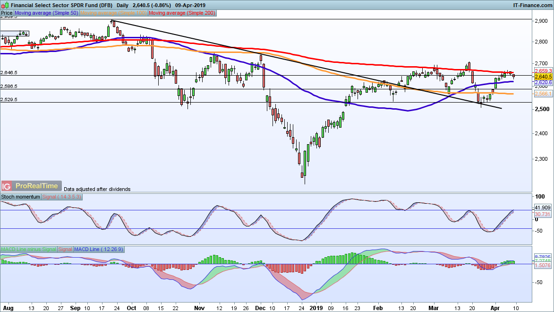Screen dimensions: 554x312
Task: Click the 2,586.5 horizontal level label
Action: point(9,87)
